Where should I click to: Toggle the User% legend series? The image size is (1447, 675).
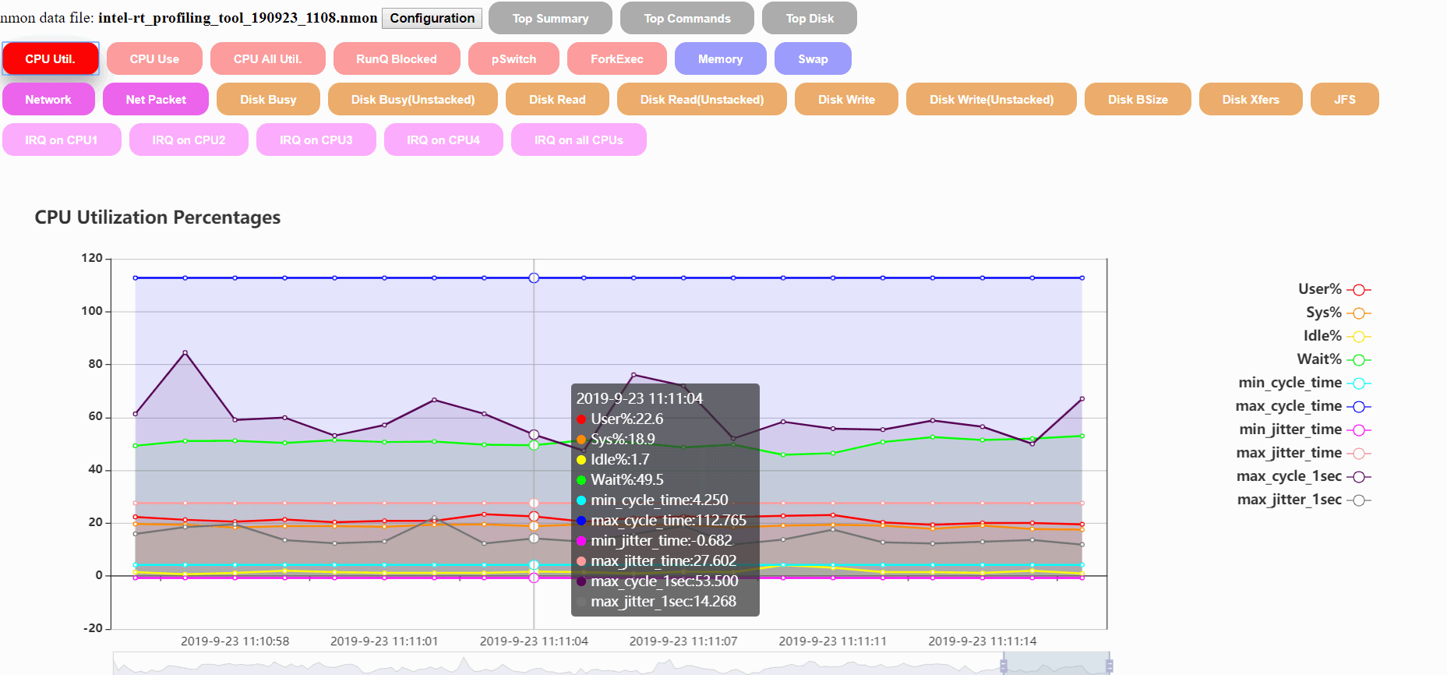[1334, 289]
